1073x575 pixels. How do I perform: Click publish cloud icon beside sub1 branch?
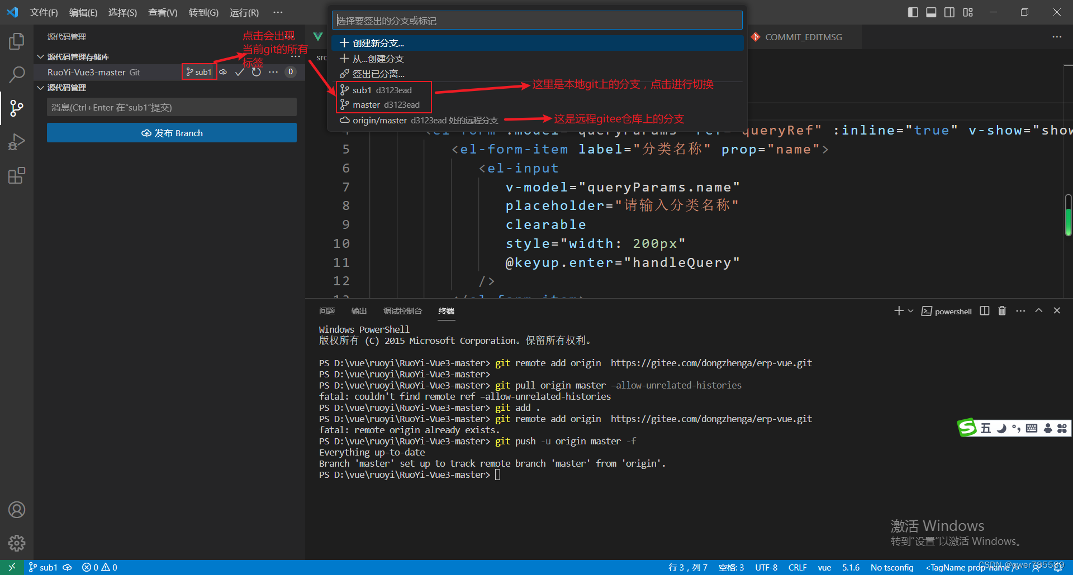click(x=223, y=72)
